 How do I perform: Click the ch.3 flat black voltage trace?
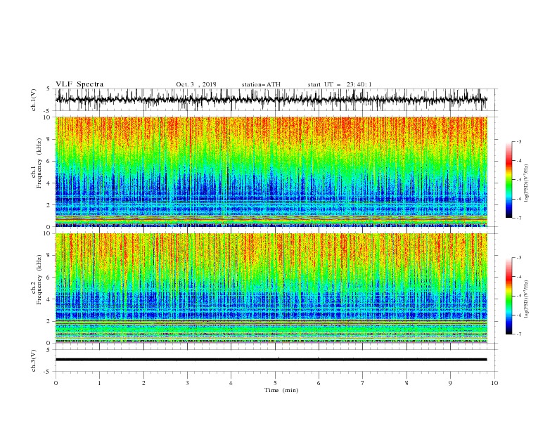(x=271, y=360)
